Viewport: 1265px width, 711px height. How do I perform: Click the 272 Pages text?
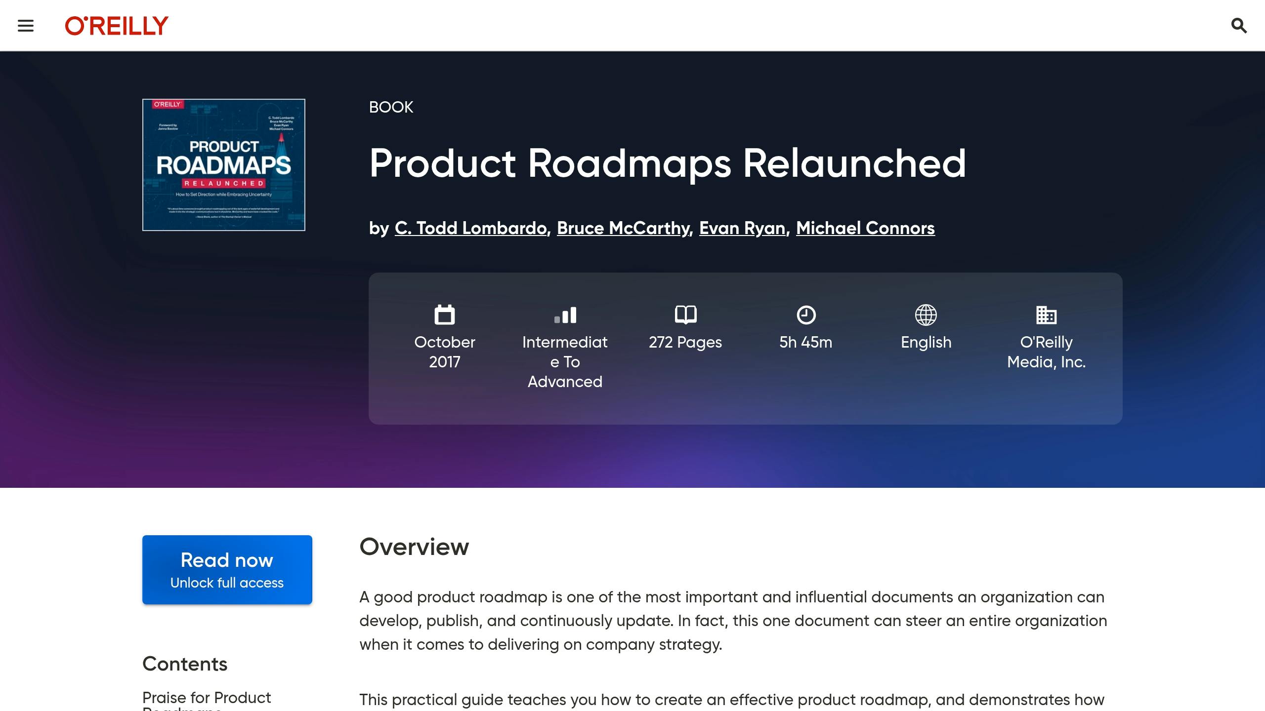pyautogui.click(x=685, y=342)
